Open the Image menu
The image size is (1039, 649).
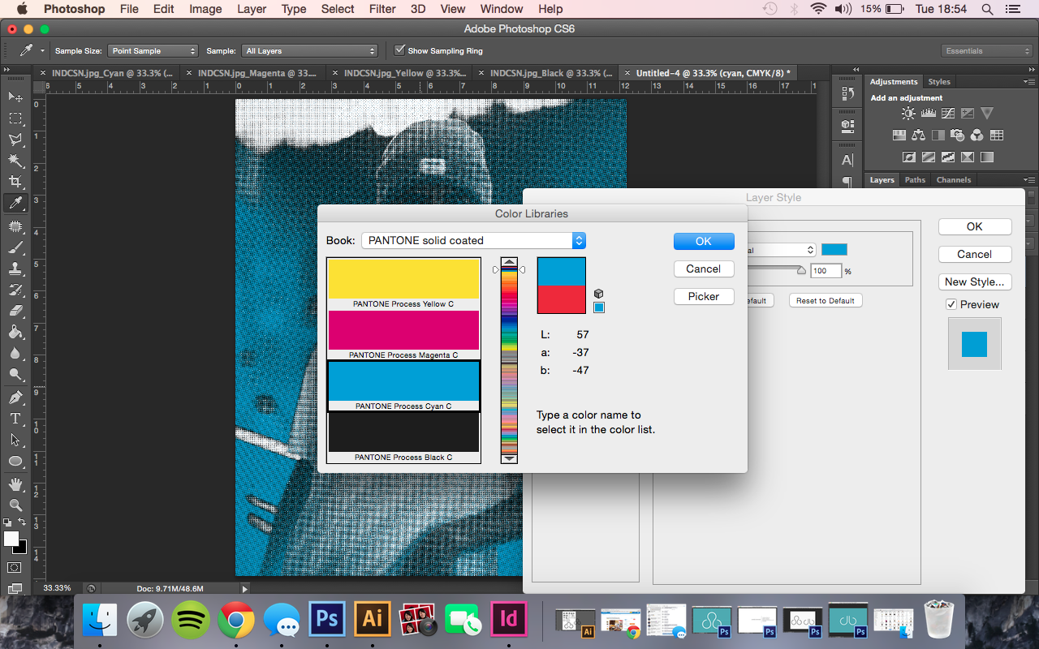205,9
